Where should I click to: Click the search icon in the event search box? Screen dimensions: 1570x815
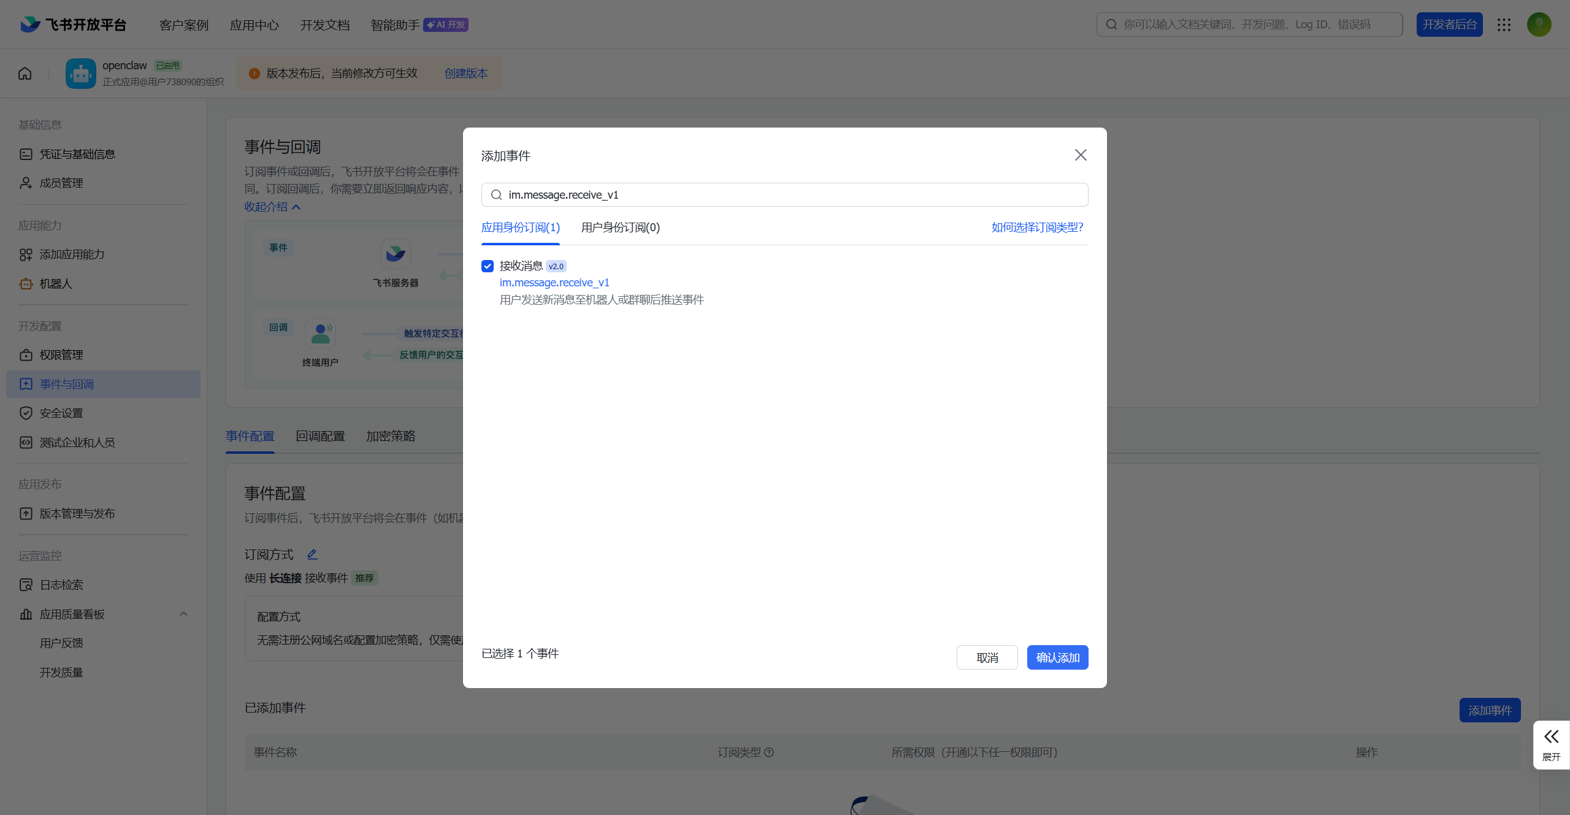[496, 195]
